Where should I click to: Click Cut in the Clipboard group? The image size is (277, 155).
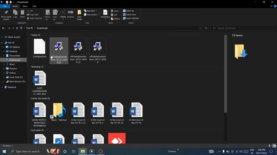[x=30, y=11]
